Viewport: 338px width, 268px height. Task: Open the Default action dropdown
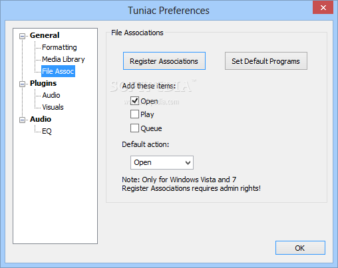coord(162,162)
